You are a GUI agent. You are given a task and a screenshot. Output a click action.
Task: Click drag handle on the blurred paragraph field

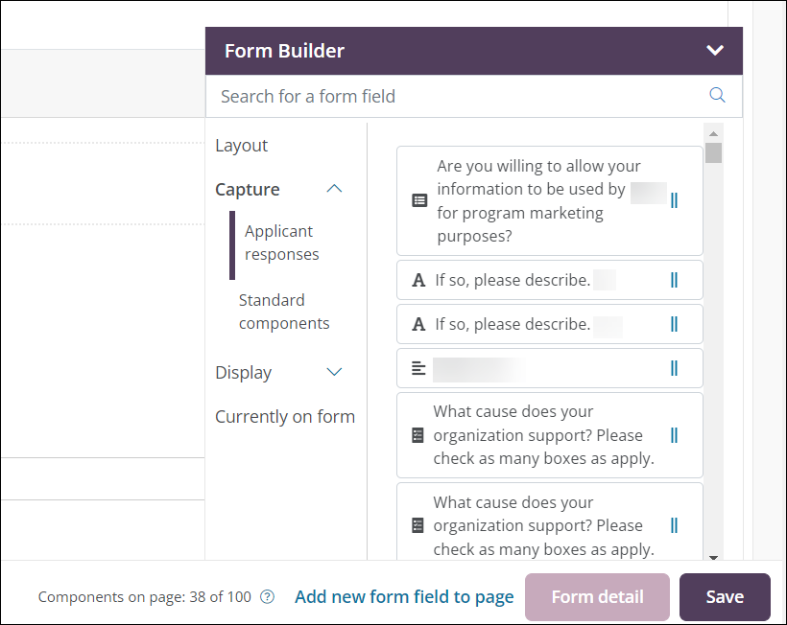click(x=674, y=368)
